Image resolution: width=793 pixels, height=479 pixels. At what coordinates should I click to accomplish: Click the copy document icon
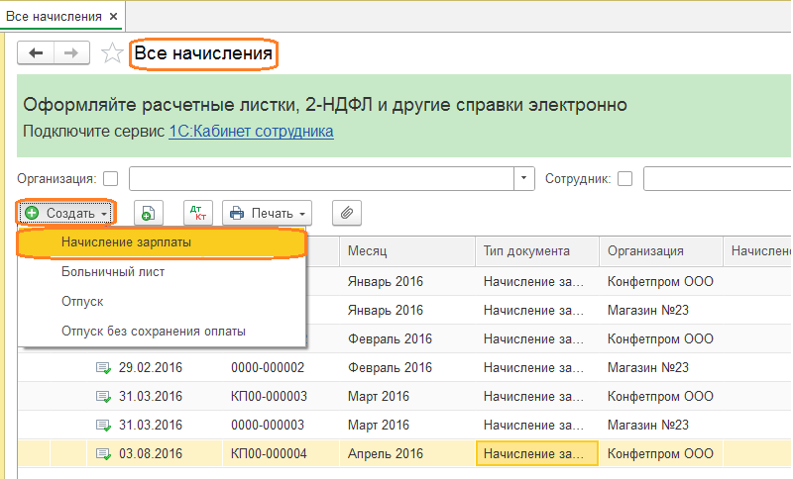coord(148,213)
